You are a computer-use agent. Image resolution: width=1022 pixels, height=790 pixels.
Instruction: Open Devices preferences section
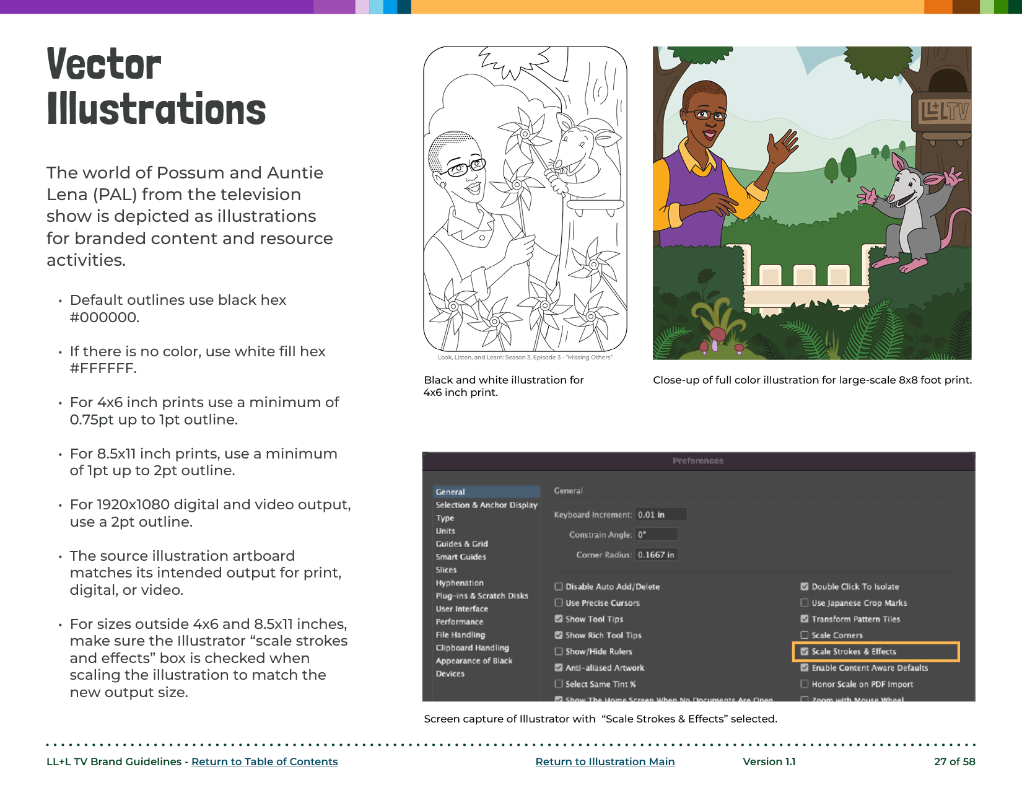(x=450, y=674)
